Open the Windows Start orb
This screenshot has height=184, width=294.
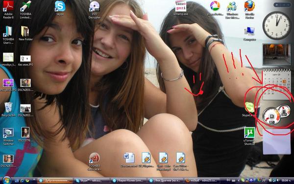coord(7,180)
